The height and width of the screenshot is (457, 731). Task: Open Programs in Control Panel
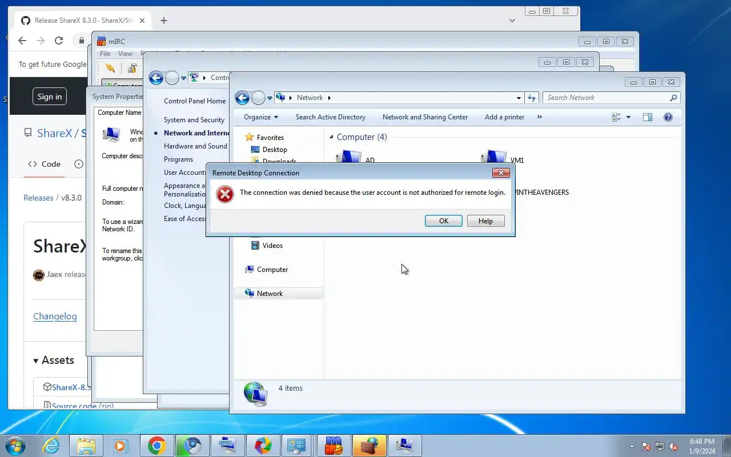point(178,159)
